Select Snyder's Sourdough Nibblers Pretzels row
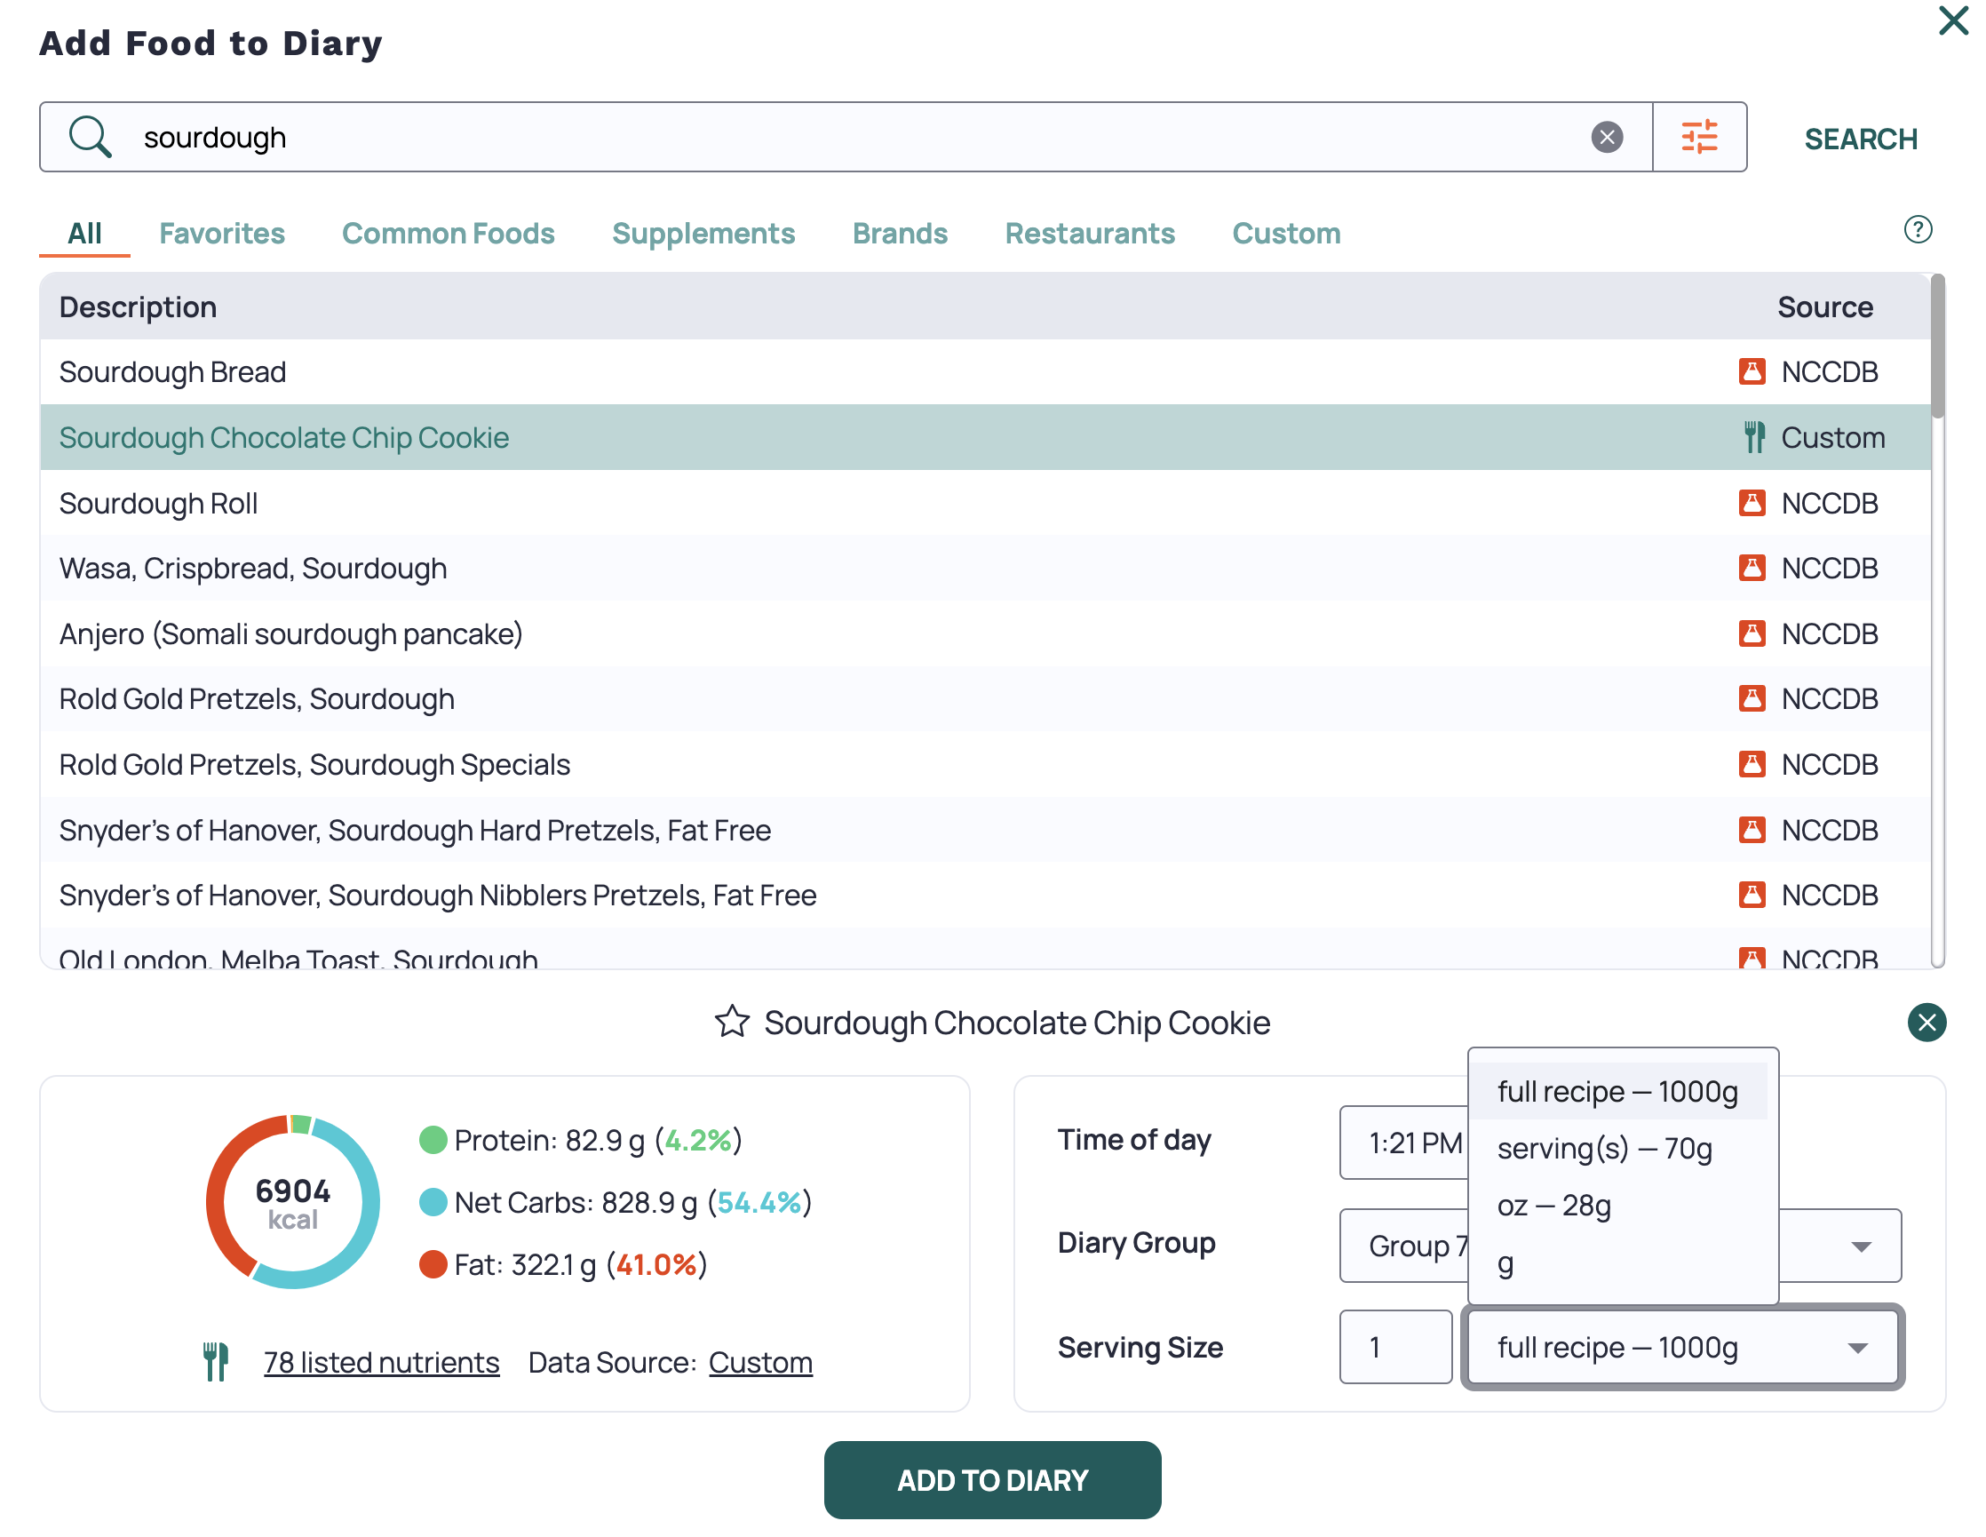 [x=985, y=896]
